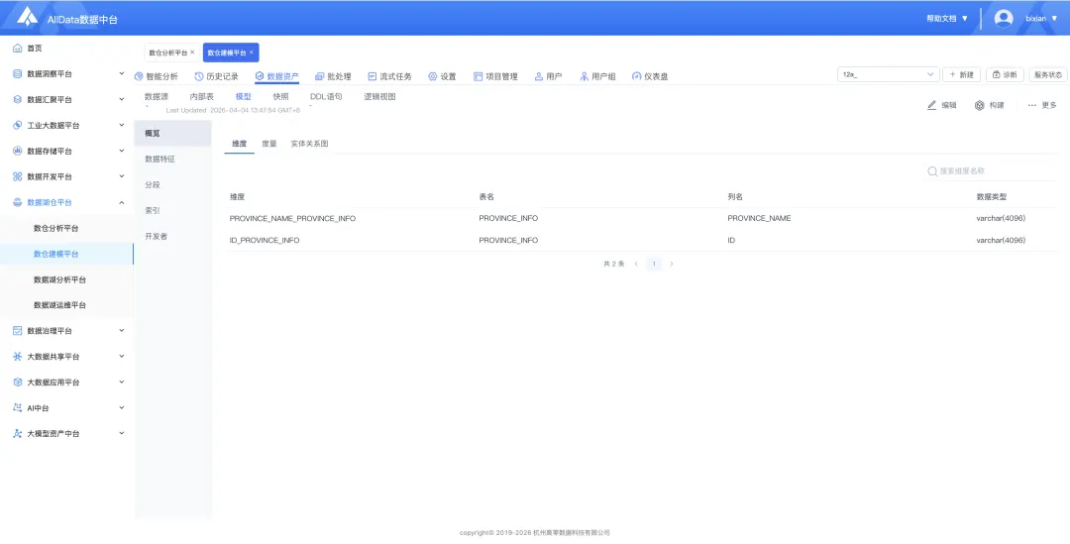Click the 服务状态 button

(1047, 74)
